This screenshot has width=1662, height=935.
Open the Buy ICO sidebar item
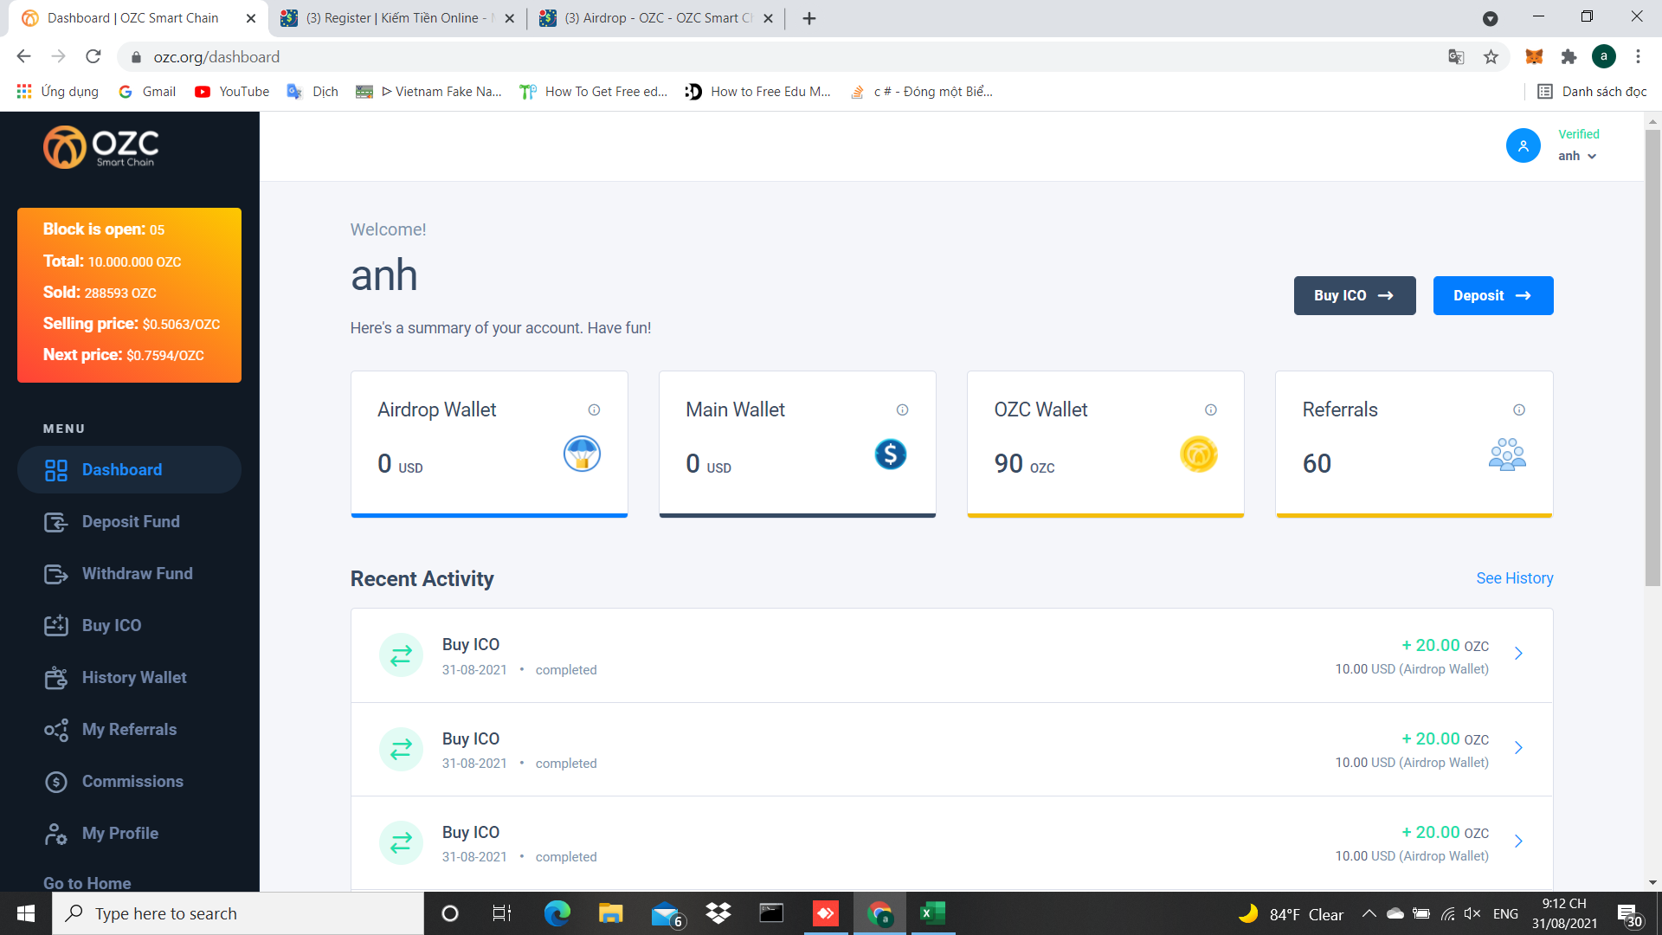[x=129, y=625]
